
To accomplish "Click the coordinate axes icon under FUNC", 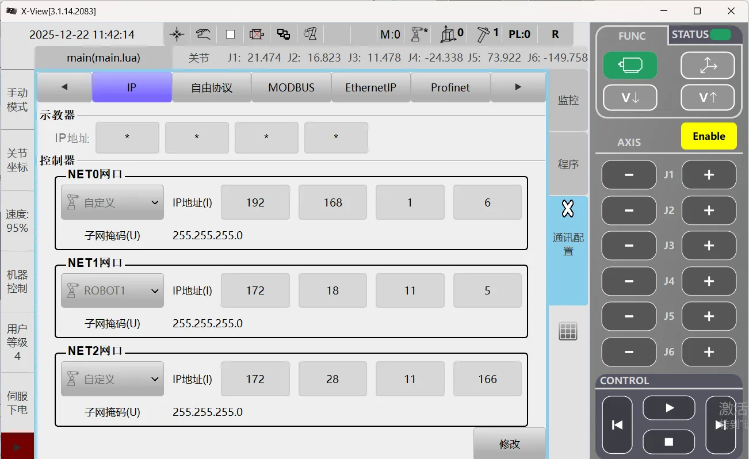I will click(x=708, y=66).
